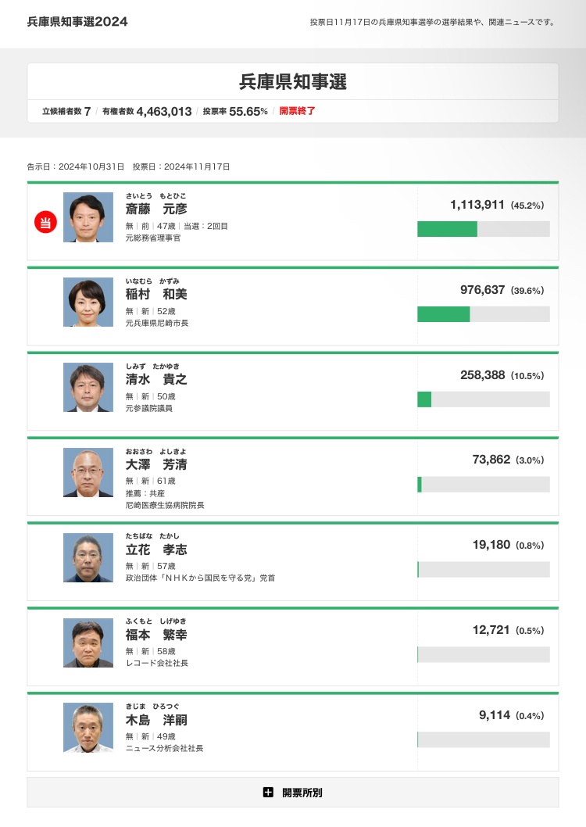Click the 73,862 vote count
Screen dimensions: 586x827
click(490, 460)
